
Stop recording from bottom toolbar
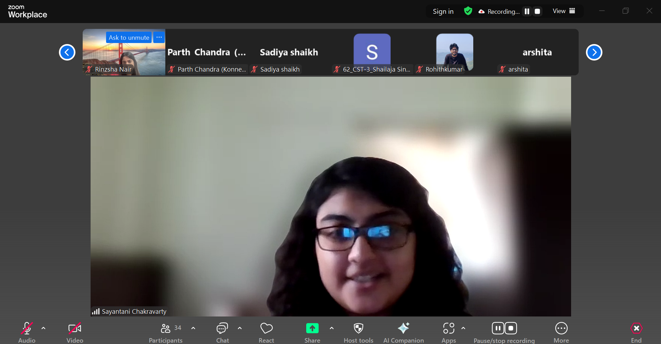point(511,328)
